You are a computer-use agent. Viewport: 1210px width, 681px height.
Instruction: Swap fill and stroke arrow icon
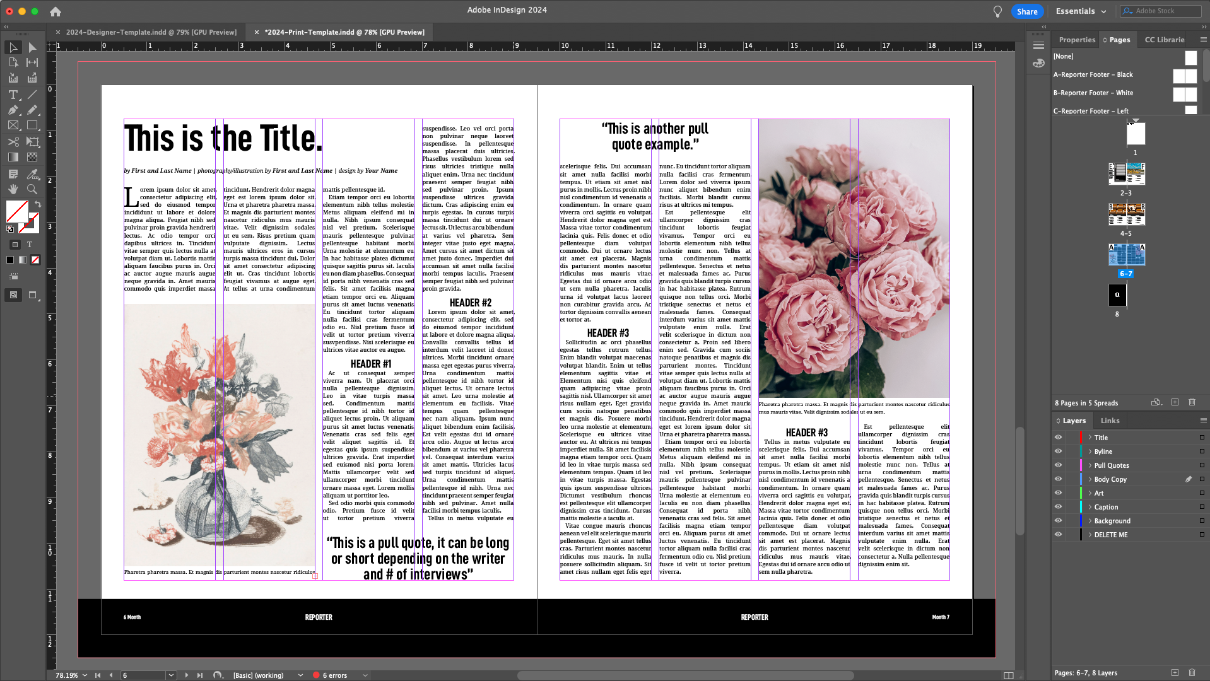point(38,204)
